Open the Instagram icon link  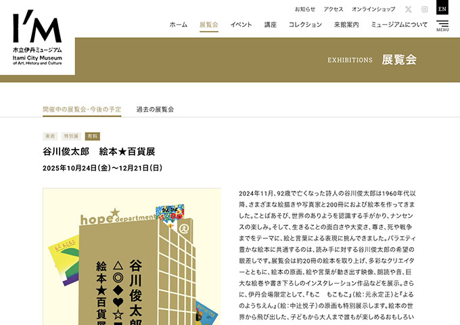(425, 9)
